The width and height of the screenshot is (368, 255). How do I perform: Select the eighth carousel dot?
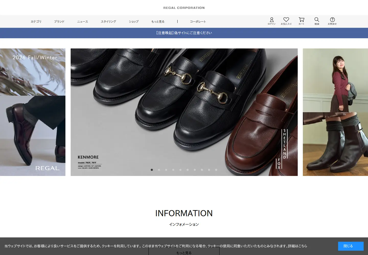point(202,170)
